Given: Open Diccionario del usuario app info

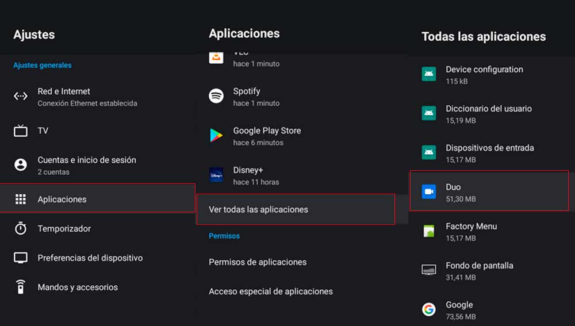Looking at the screenshot, I should tap(492, 114).
